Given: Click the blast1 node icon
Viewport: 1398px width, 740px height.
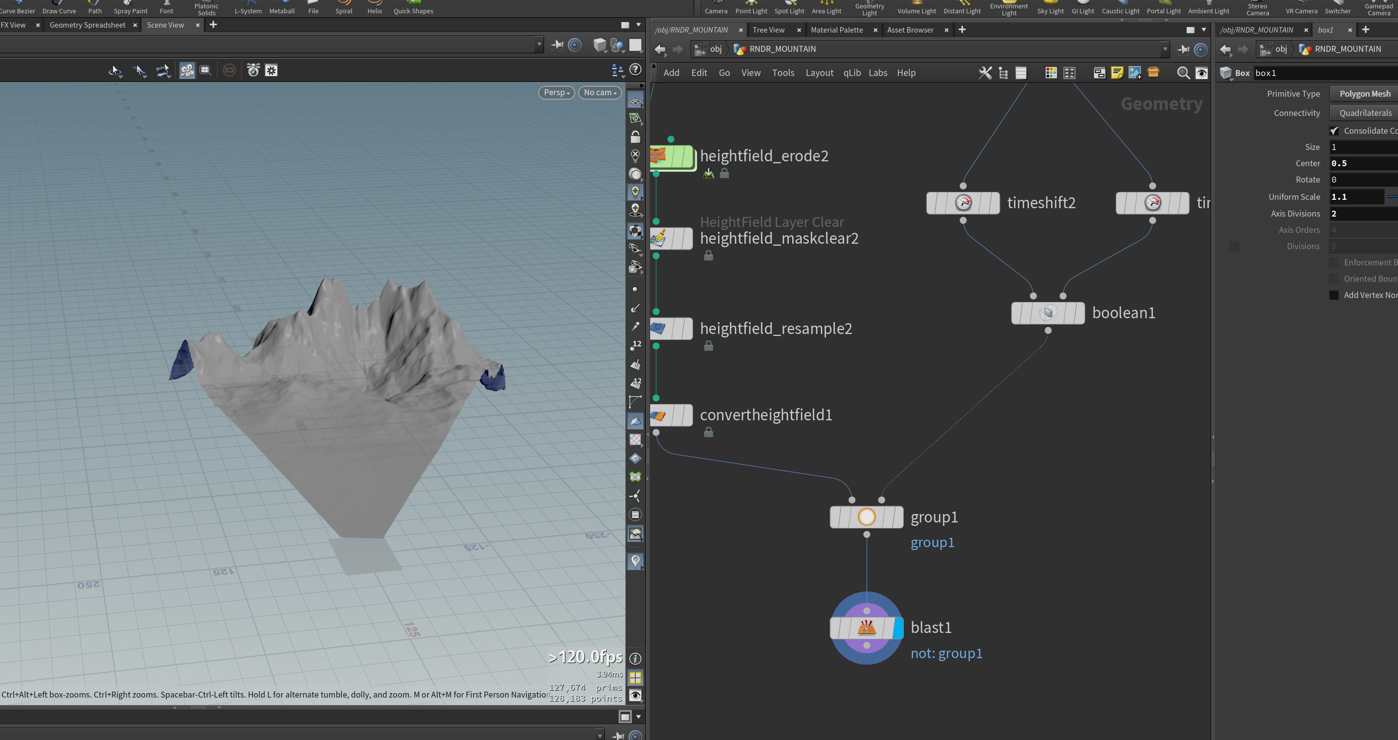Looking at the screenshot, I should pos(867,628).
